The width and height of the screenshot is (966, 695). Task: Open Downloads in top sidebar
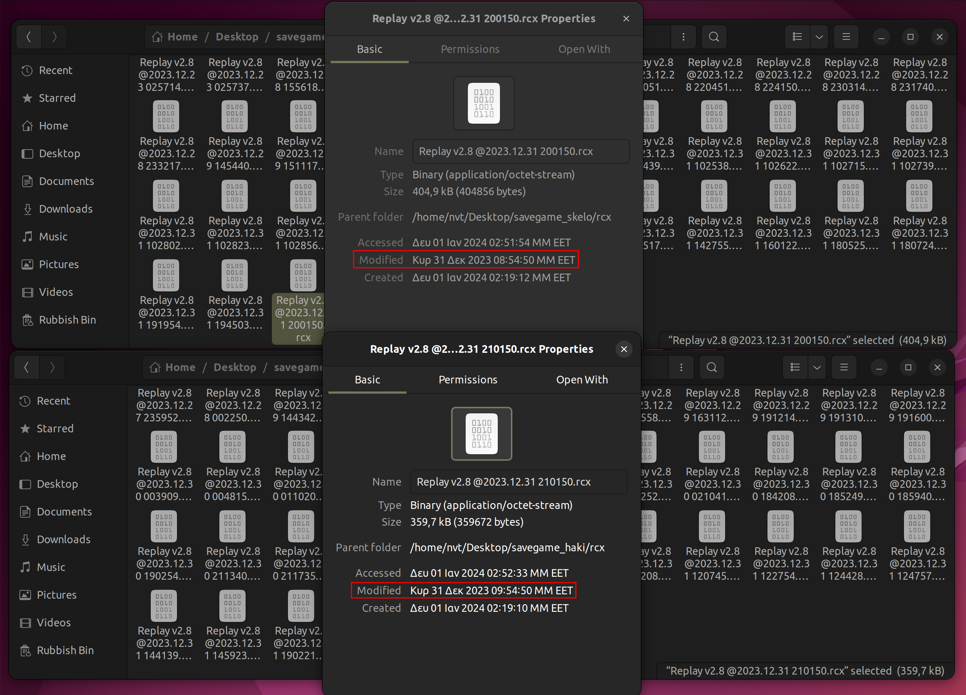click(x=66, y=209)
